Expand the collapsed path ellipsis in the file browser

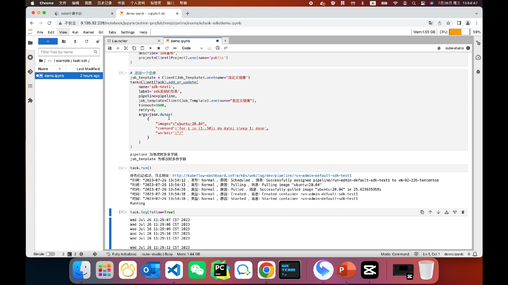pos(49,61)
